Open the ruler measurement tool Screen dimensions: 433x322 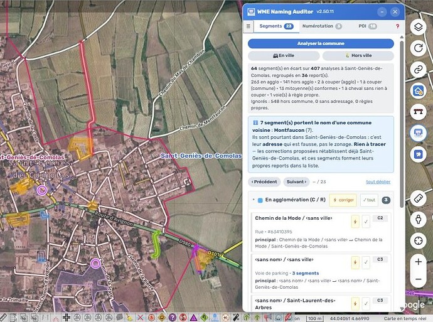tap(418, 198)
